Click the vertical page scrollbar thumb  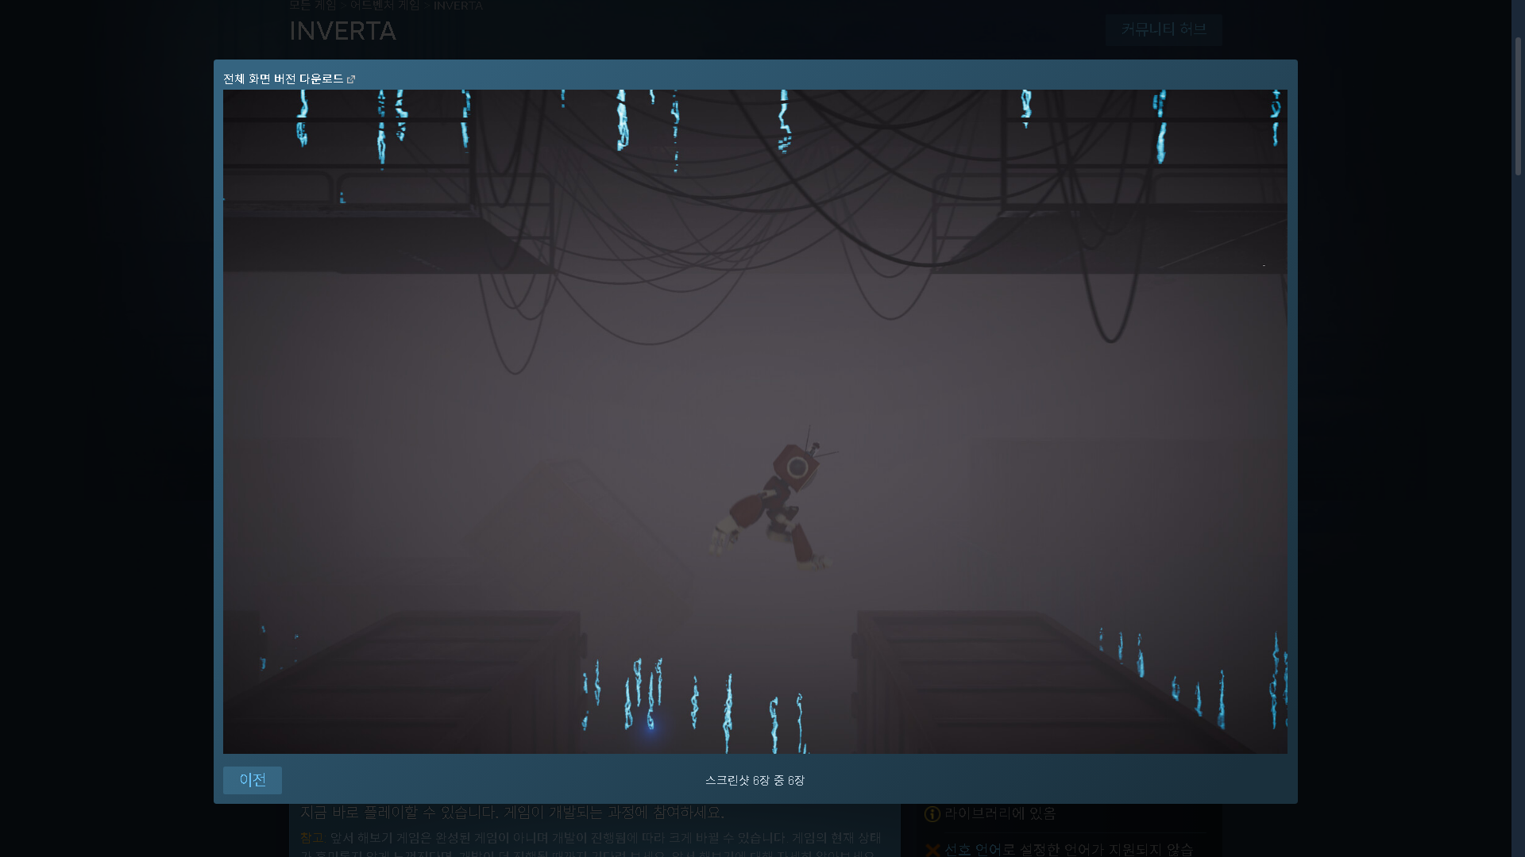click(1518, 106)
